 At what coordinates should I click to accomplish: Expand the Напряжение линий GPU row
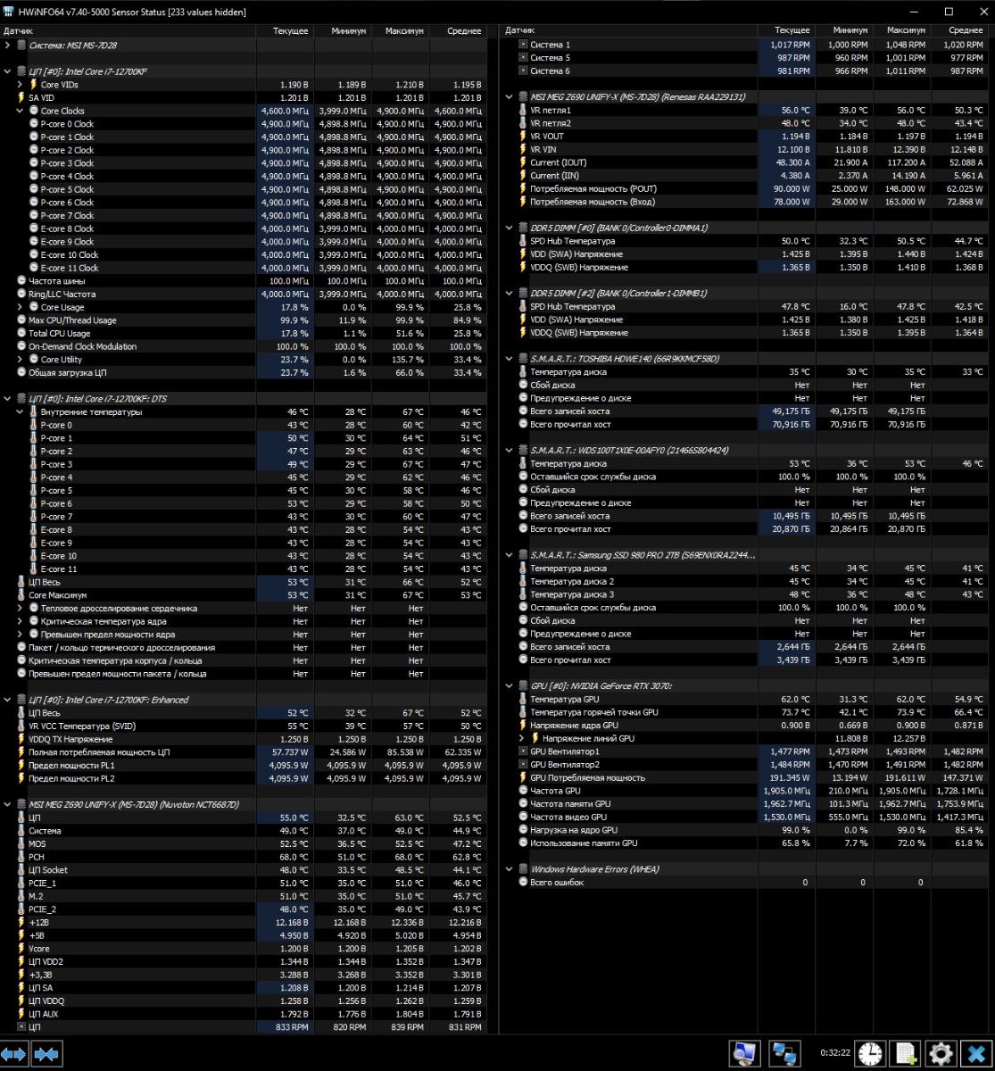tap(522, 738)
